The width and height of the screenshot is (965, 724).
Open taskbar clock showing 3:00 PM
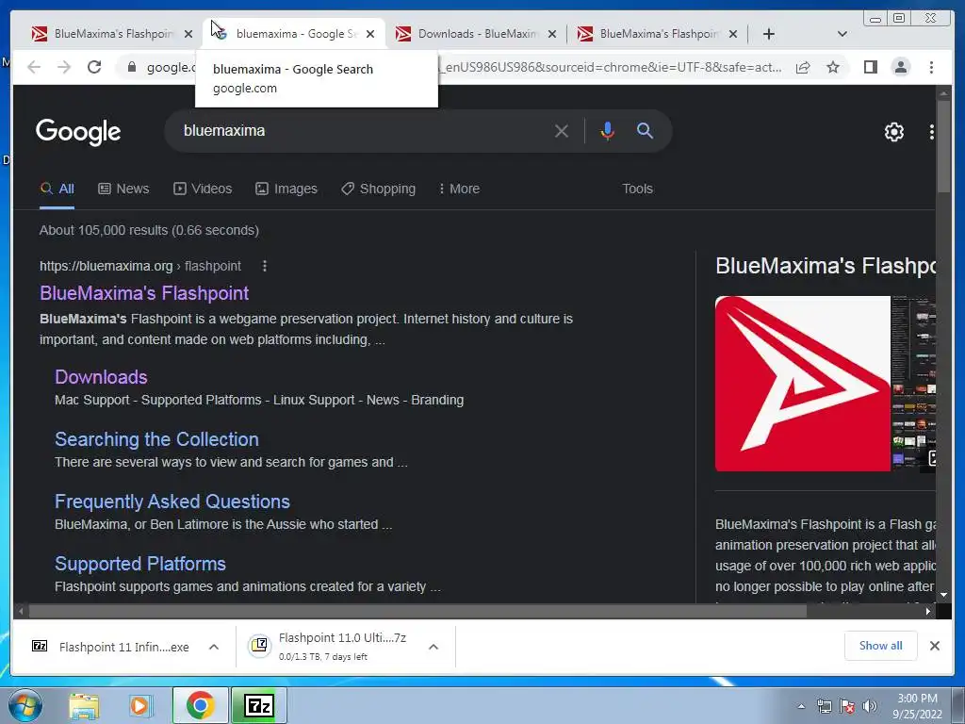(917, 706)
